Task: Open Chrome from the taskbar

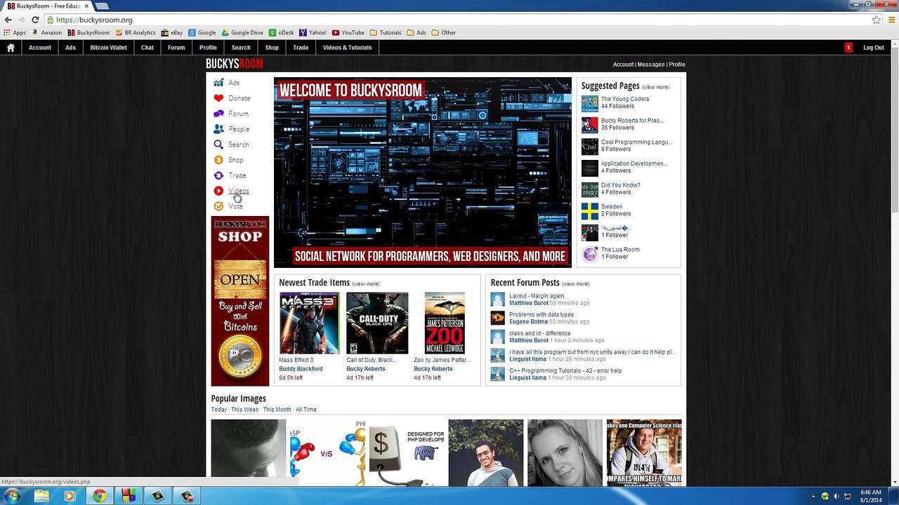Action: [99, 497]
